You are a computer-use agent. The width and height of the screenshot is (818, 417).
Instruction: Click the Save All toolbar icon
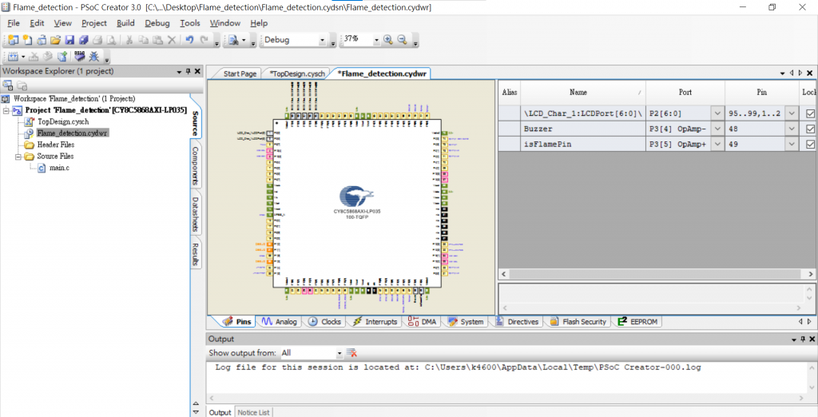tap(83, 40)
